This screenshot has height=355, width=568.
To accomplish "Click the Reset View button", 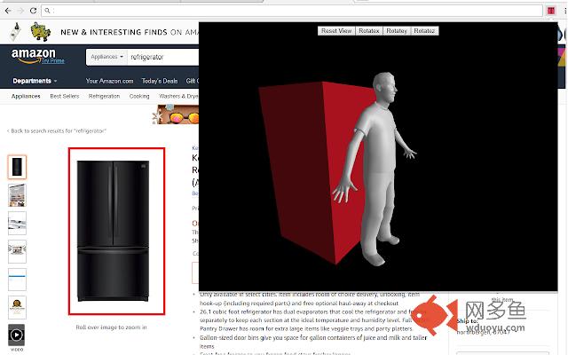I will click(336, 31).
